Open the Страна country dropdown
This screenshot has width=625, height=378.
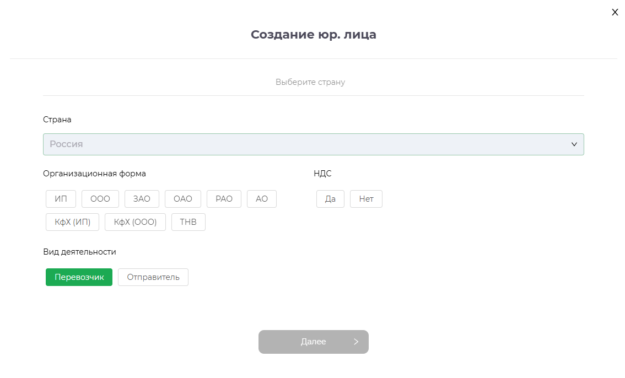[313, 144]
